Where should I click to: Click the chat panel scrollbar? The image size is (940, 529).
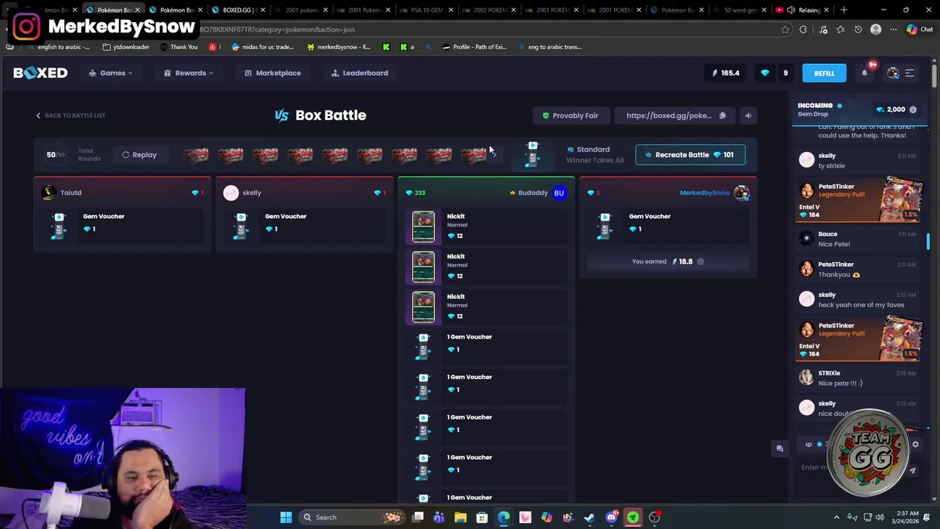click(x=928, y=242)
